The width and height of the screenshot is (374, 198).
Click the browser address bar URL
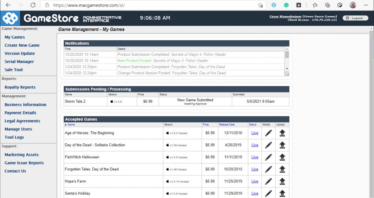pos(146,5)
